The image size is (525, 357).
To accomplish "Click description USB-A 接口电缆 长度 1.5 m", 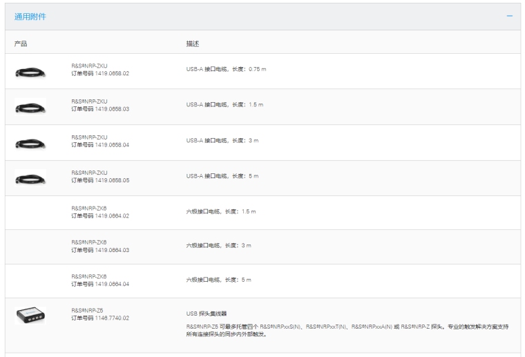I will point(225,105).
